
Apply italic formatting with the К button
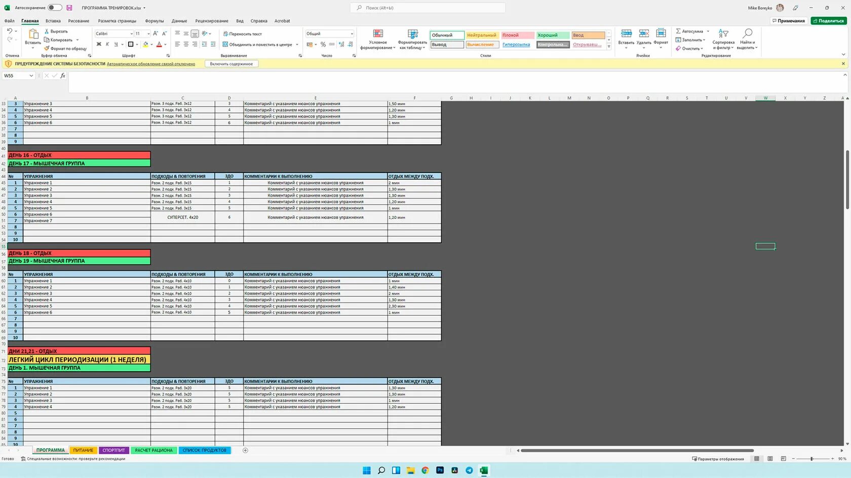tap(107, 45)
